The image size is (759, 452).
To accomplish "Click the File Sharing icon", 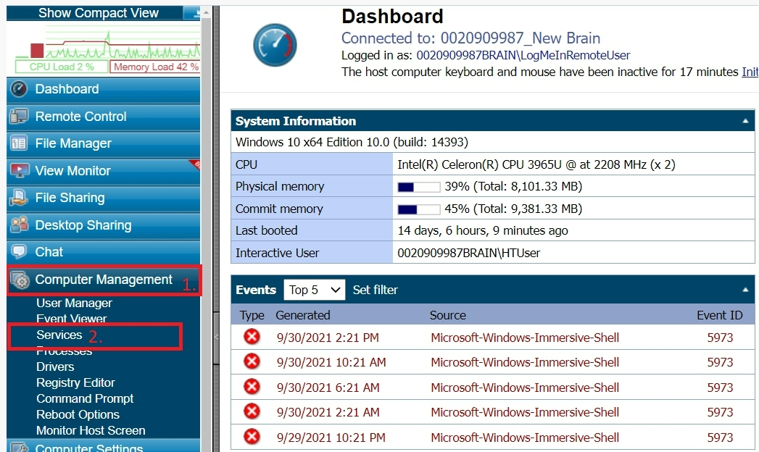I will 20,198.
